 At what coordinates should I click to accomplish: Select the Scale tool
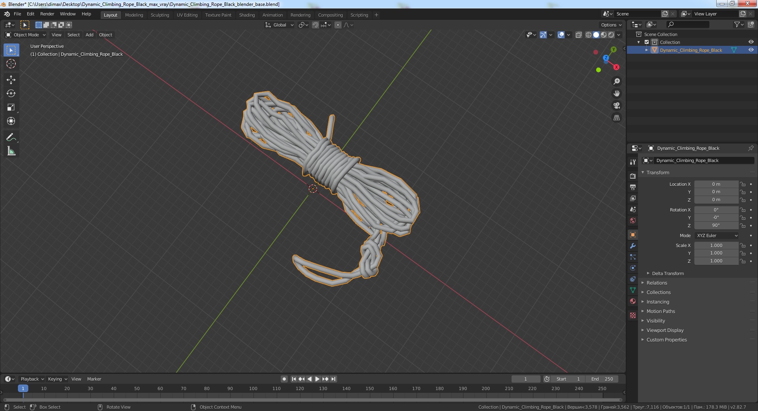(x=11, y=107)
